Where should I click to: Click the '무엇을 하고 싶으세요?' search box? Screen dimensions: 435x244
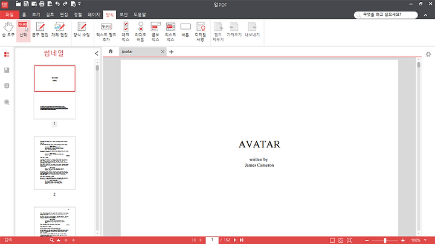pyautogui.click(x=386, y=14)
